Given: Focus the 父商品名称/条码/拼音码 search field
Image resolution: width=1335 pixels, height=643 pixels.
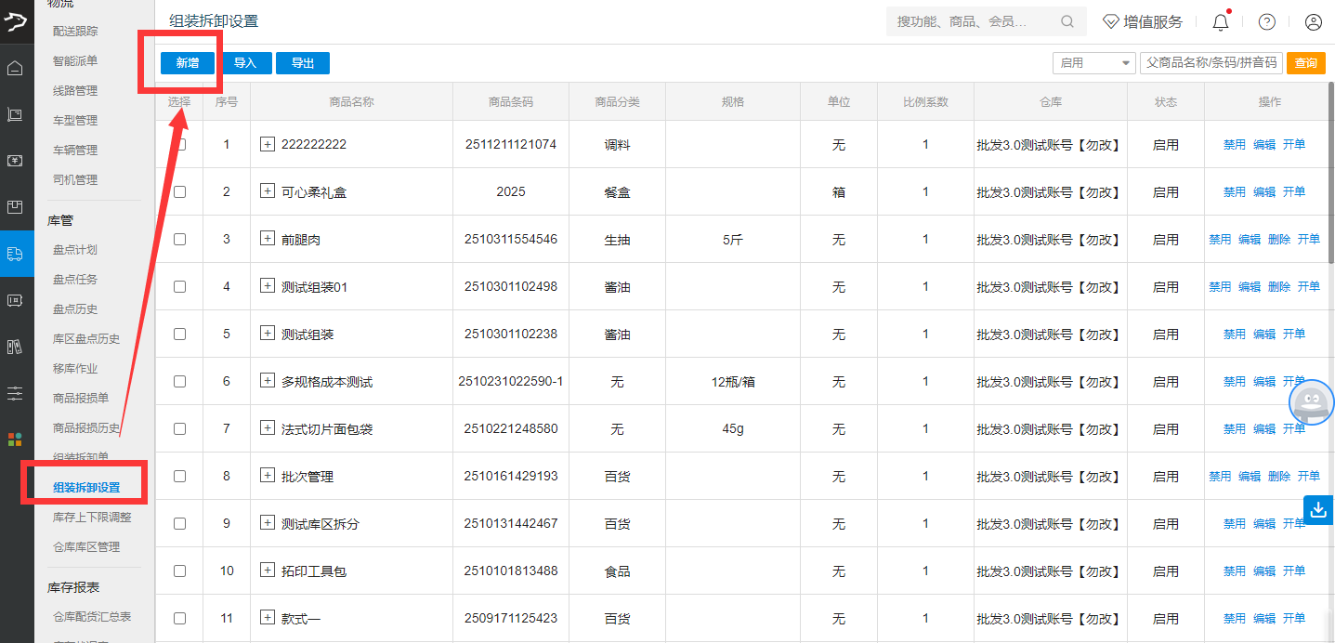Looking at the screenshot, I should (x=1211, y=63).
